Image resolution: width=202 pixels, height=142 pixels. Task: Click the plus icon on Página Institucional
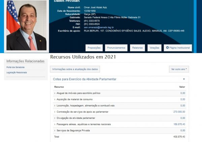click(x=168, y=48)
